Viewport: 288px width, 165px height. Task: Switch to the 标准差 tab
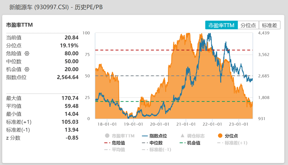269,25
